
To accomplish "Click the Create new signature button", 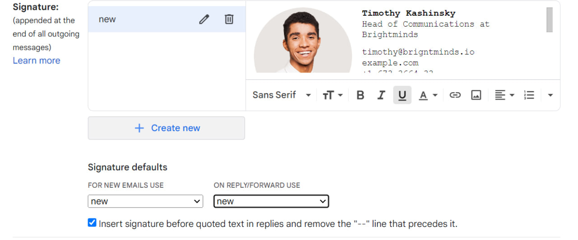I will click(166, 128).
